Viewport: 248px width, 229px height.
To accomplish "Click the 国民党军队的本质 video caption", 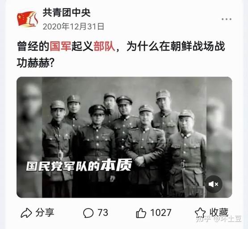I will pyautogui.click(x=79, y=165).
